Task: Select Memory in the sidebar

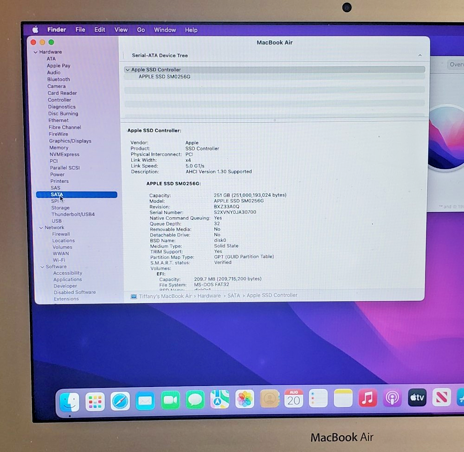Action: (x=58, y=148)
